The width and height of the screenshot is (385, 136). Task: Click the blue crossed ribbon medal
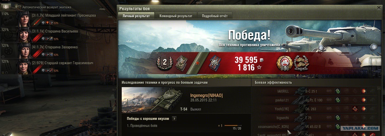click(215, 63)
